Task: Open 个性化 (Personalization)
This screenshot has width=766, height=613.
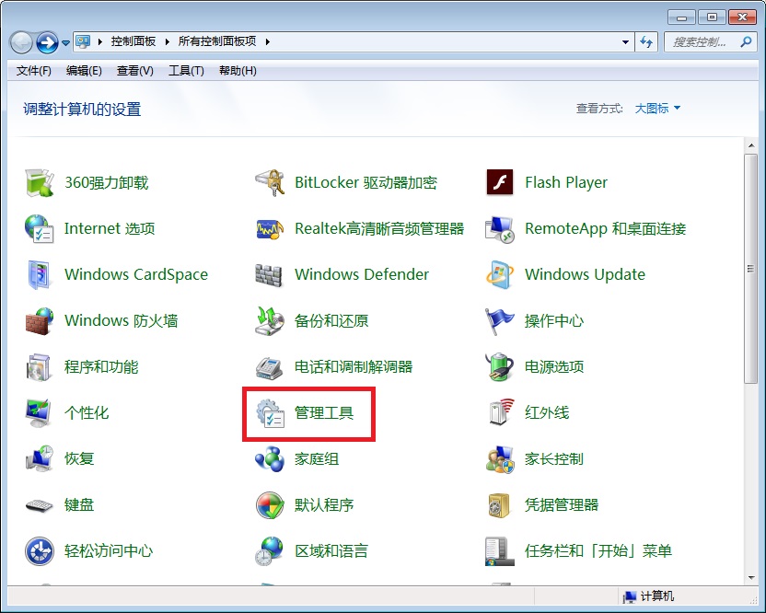Action: (x=91, y=412)
